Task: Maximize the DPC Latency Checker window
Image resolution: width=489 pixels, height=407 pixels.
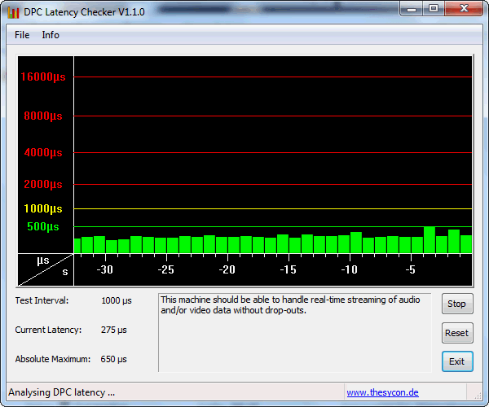Action: tap(434, 9)
